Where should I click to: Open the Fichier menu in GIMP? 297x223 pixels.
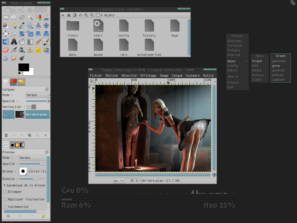(x=96, y=75)
